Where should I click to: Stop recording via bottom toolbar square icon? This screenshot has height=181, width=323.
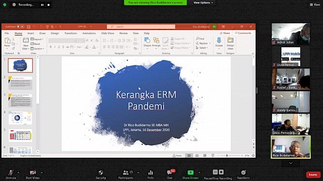click(x=221, y=172)
